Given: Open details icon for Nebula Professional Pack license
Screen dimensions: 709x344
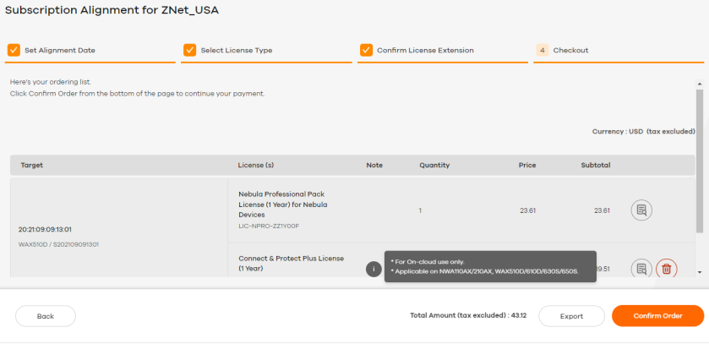Looking at the screenshot, I should pyautogui.click(x=641, y=210).
